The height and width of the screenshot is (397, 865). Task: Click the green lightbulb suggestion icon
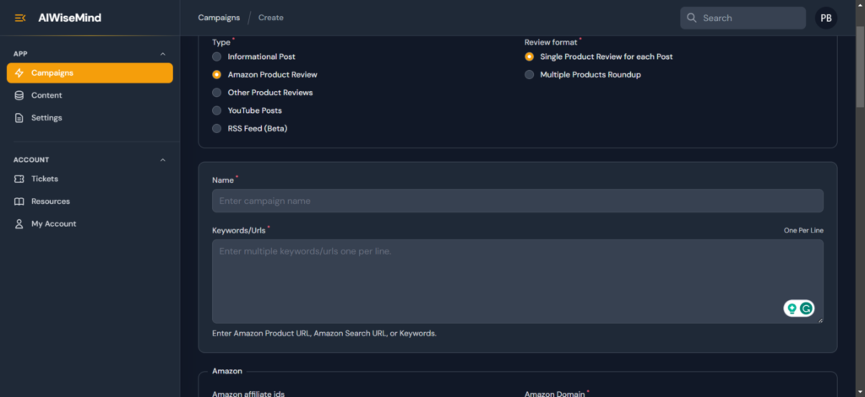[x=792, y=308]
